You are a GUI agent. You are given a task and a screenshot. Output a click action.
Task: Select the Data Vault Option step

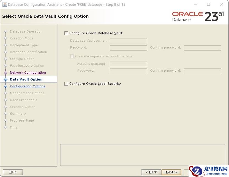pos(26,79)
